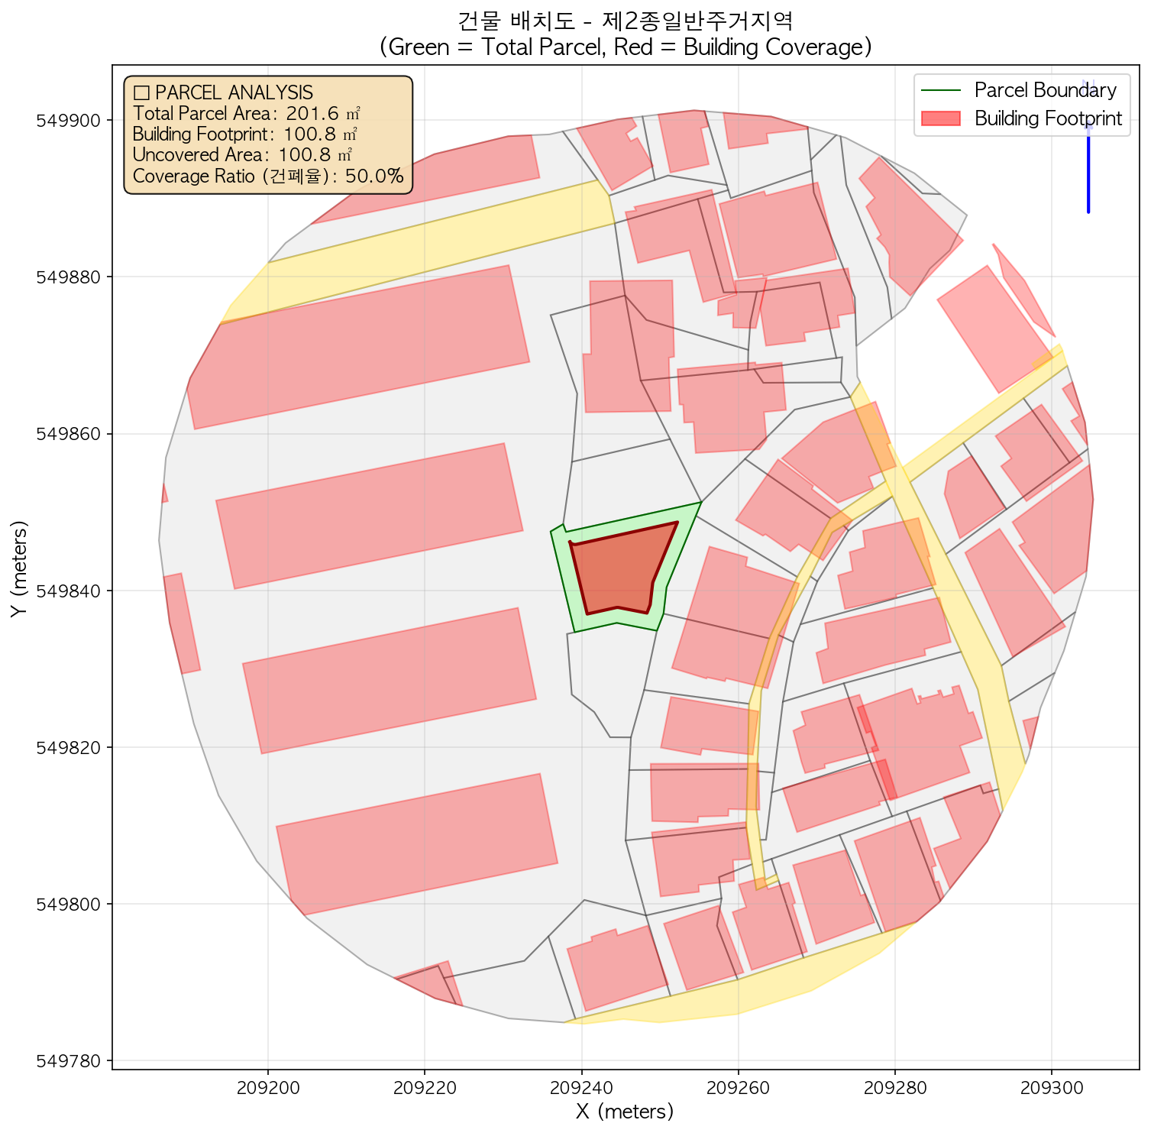Click the green Parcel Boundary legend line
Screen dimensions: 1151x1133
940,90
